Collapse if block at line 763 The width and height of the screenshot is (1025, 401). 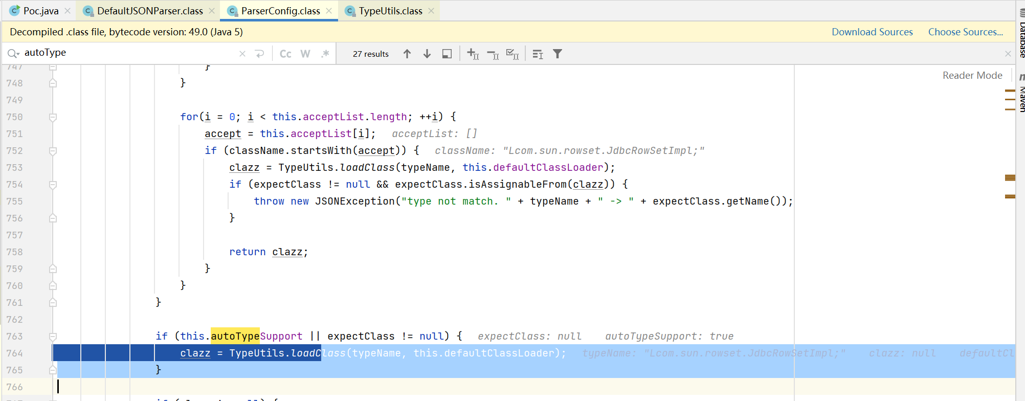click(53, 337)
